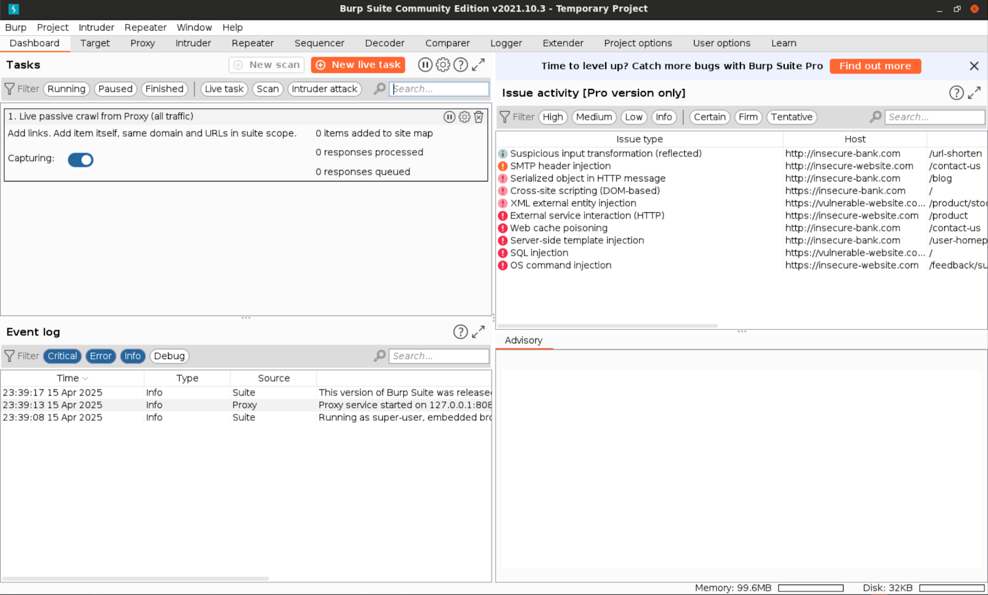
Task: Select the SQL injection issue severity icon
Action: (503, 253)
